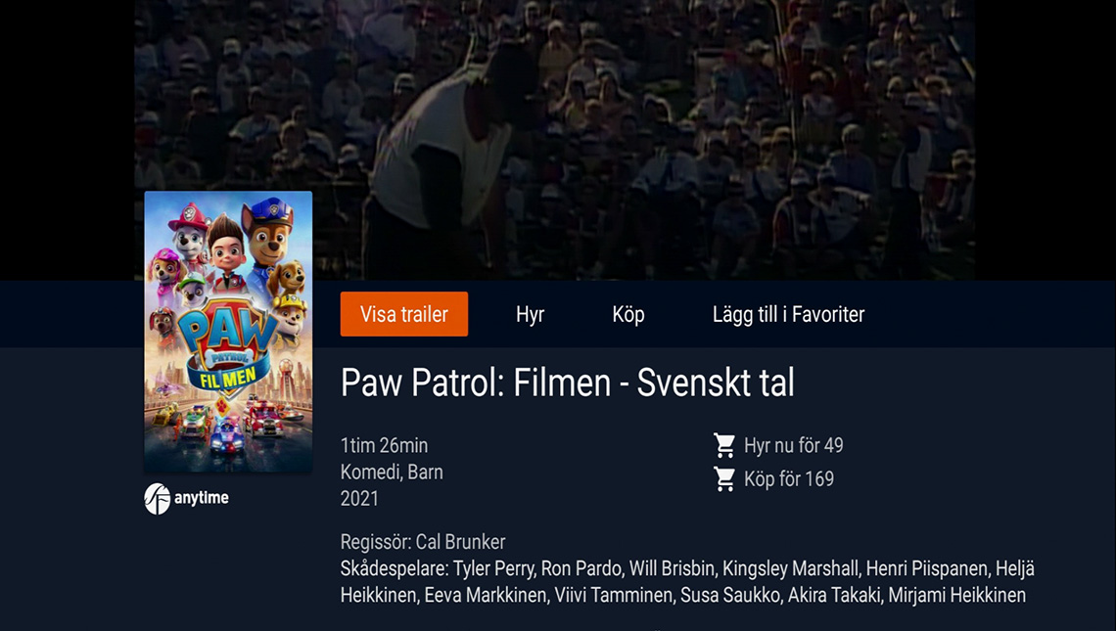Click the Hyr nu shopping cart icon

click(724, 445)
